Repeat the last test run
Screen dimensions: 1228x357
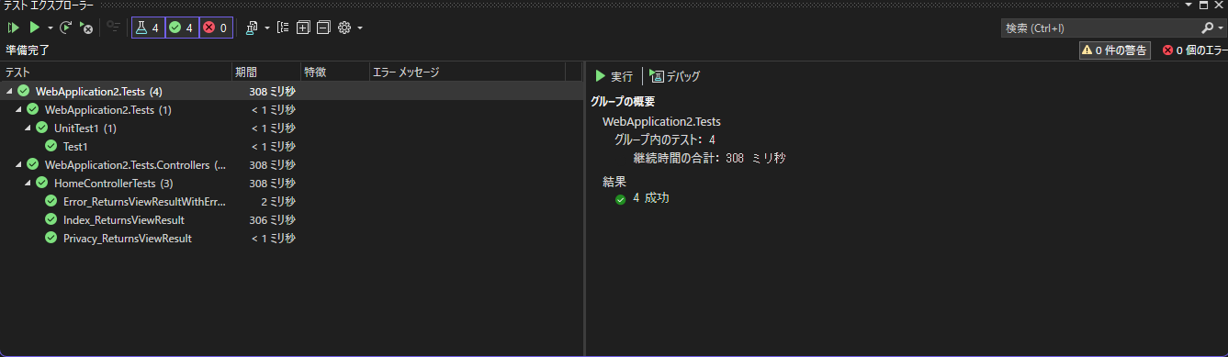[x=66, y=28]
